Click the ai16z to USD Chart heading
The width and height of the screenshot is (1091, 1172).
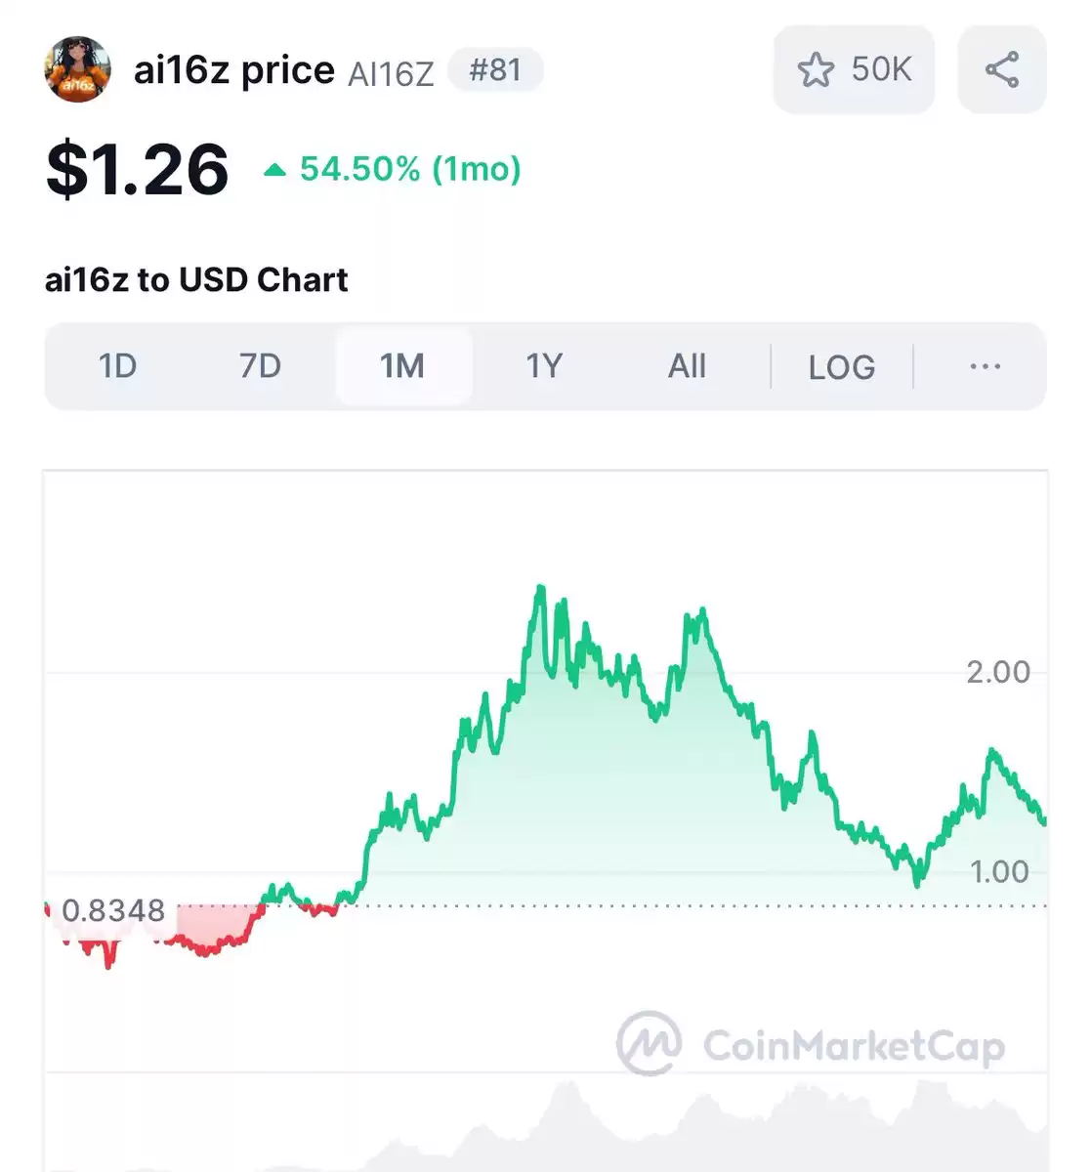[x=196, y=280]
